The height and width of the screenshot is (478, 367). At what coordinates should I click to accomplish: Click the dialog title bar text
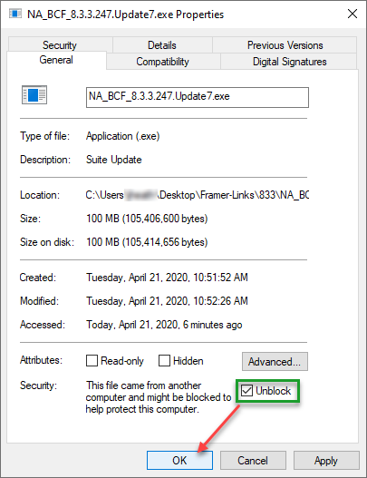pos(125,15)
